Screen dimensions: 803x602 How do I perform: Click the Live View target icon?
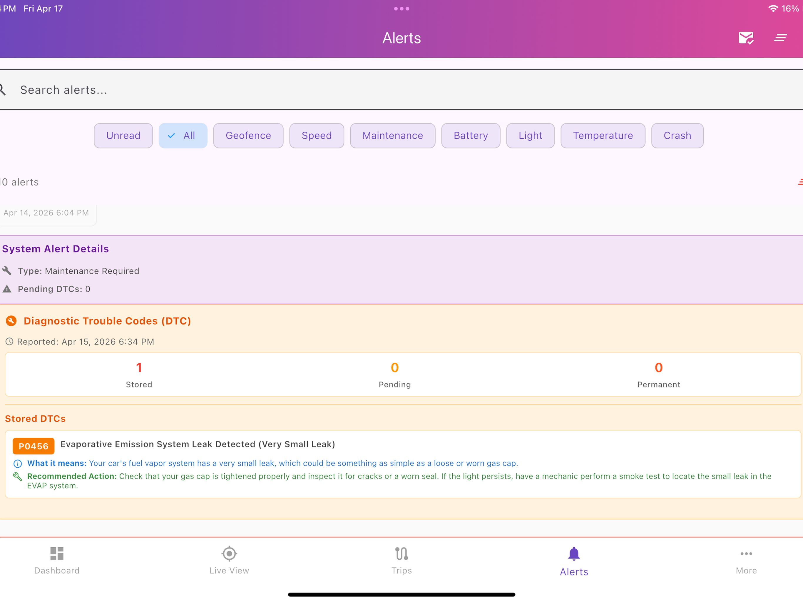pyautogui.click(x=229, y=554)
